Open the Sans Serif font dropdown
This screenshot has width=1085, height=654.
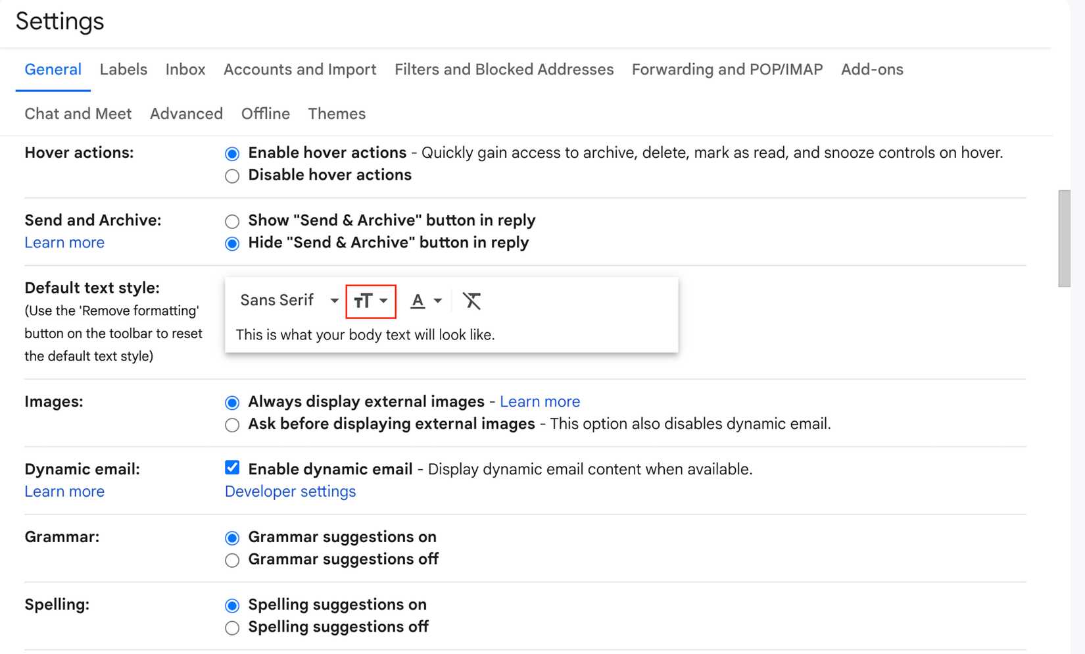[x=286, y=301]
